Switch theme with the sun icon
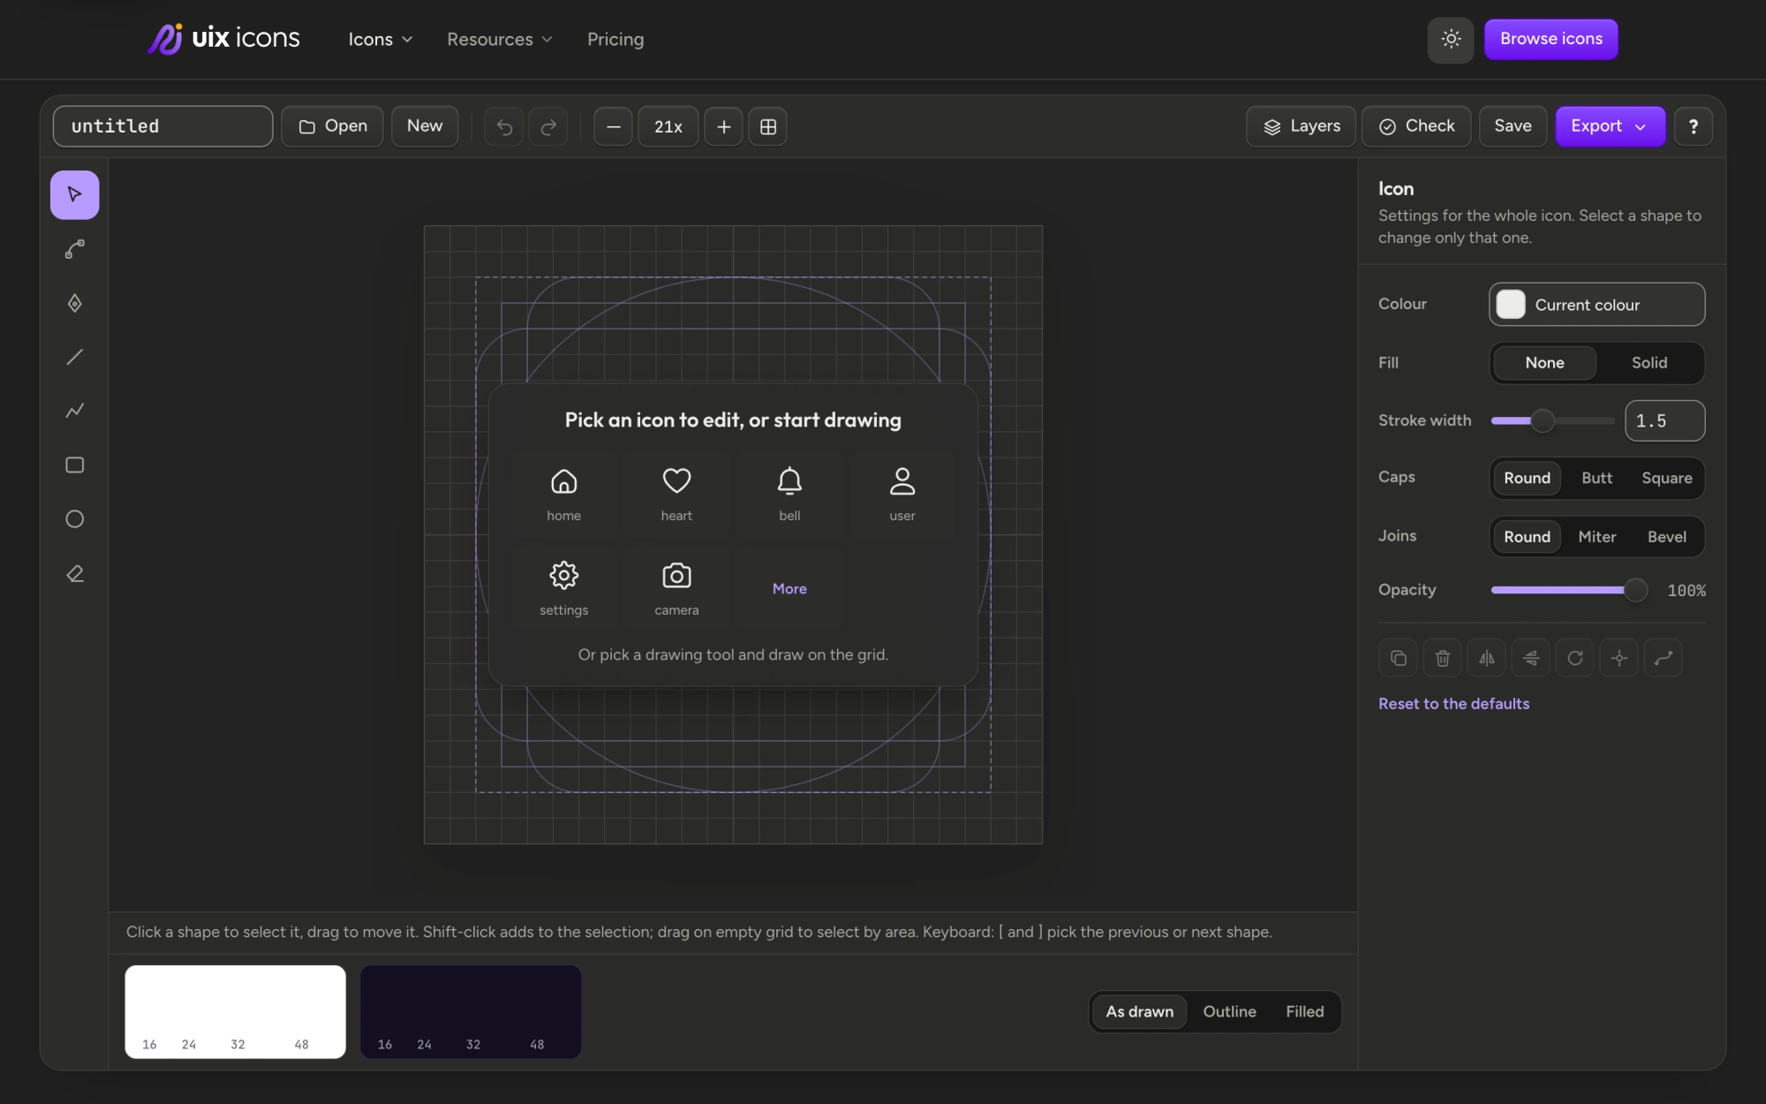The height and width of the screenshot is (1104, 1766). (1451, 39)
